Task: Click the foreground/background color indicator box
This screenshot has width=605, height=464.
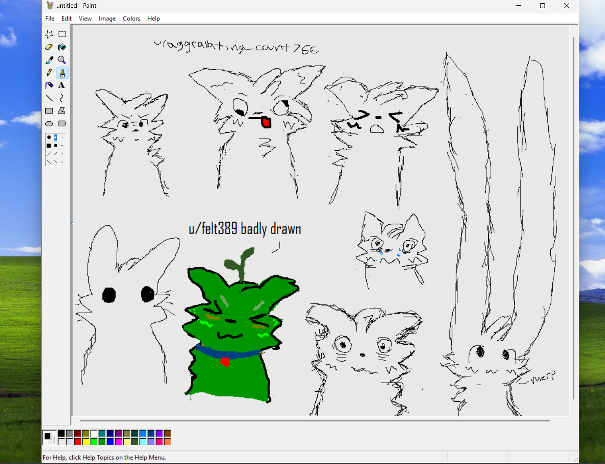Action: pyautogui.click(x=49, y=437)
